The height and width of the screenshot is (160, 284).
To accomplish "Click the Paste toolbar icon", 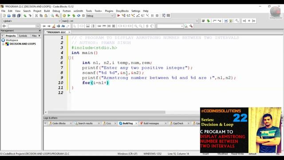I will (46, 16).
